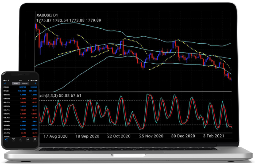Click the Stoch(5,3,3) indicator label

click(x=48, y=95)
